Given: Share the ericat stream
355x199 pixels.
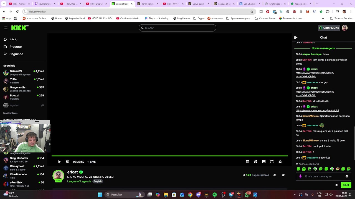Looking at the screenshot, I should point(274,175).
